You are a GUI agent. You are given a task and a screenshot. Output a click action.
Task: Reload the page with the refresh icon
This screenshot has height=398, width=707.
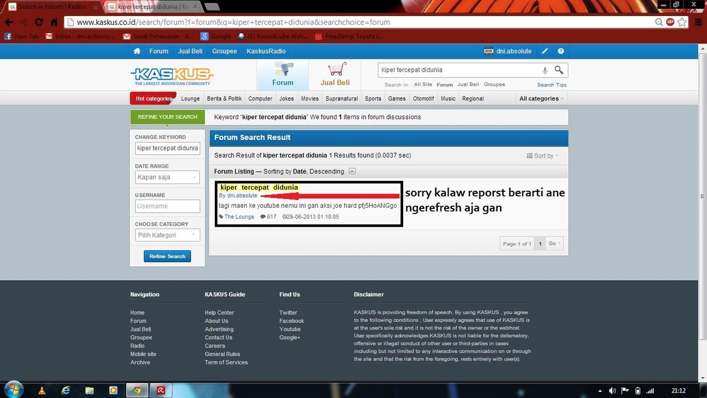click(x=39, y=22)
